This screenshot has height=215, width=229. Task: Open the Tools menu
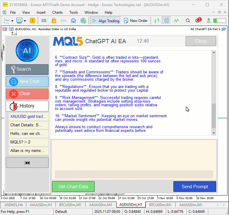[x=74, y=12]
